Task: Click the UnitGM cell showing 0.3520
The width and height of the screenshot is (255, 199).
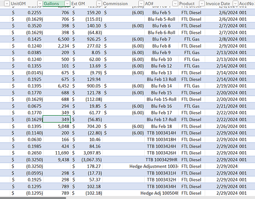Action: tap(27, 26)
